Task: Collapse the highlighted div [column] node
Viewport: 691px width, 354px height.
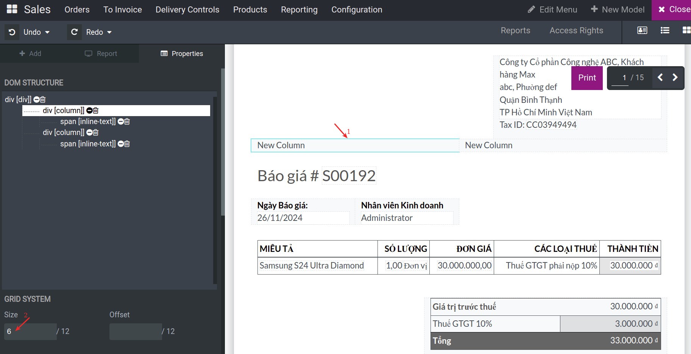Action: tap(89, 110)
